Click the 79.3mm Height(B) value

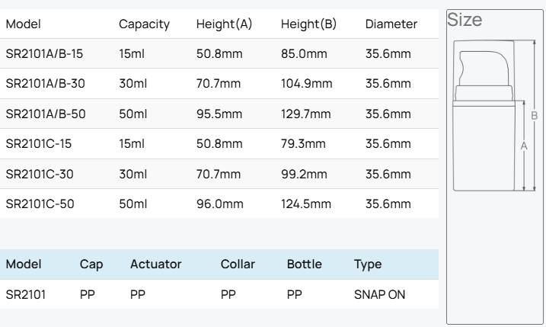click(x=303, y=144)
